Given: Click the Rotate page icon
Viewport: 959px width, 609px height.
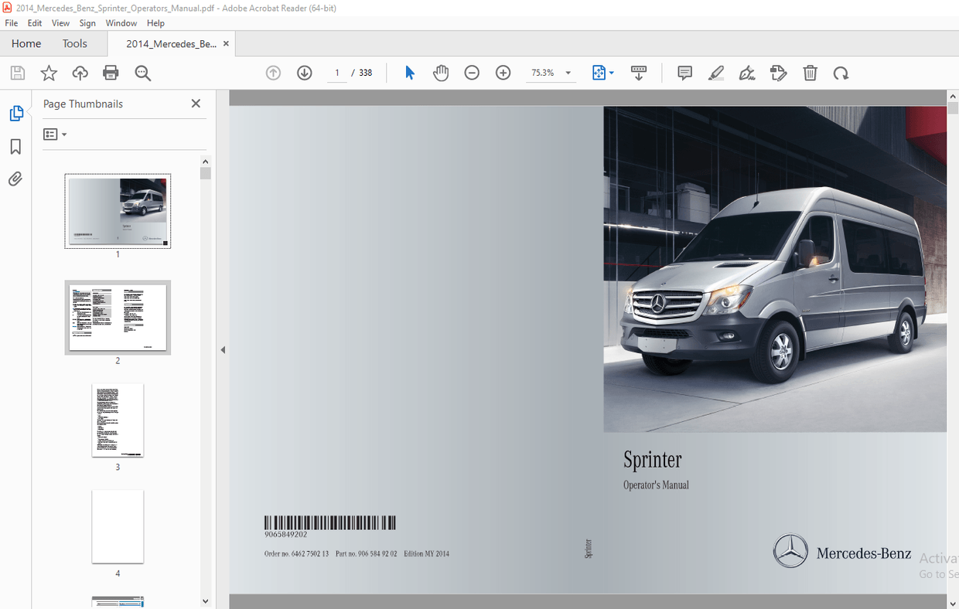Looking at the screenshot, I should click(841, 73).
